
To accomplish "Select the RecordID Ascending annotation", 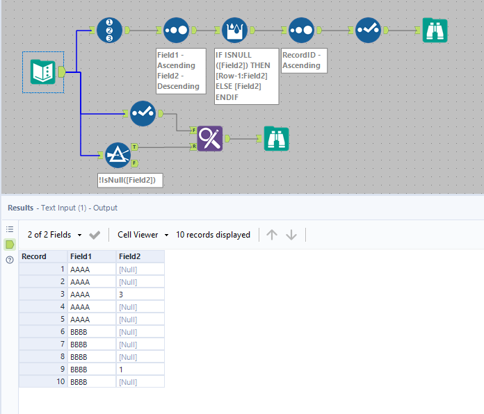I will [304, 60].
